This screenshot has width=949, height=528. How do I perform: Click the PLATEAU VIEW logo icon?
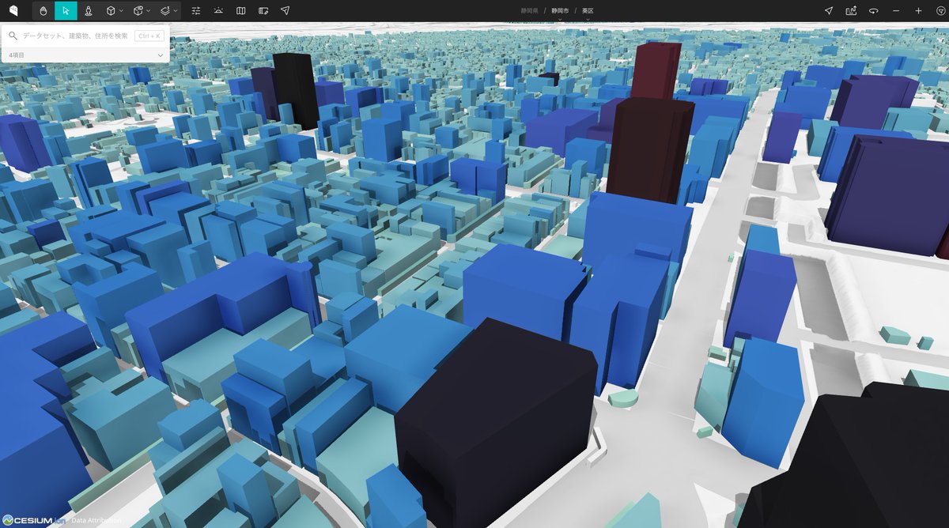[x=13, y=10]
